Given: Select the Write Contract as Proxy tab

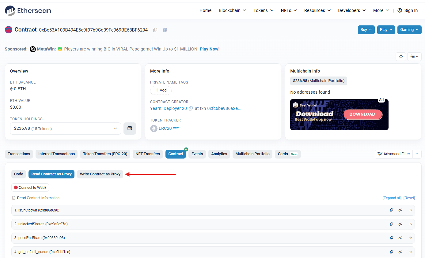Looking at the screenshot, I should 100,174.
